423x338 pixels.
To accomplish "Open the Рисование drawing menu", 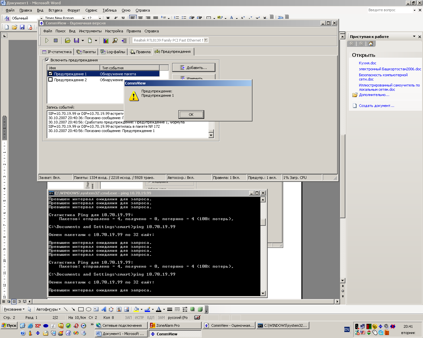I will 14,309.
